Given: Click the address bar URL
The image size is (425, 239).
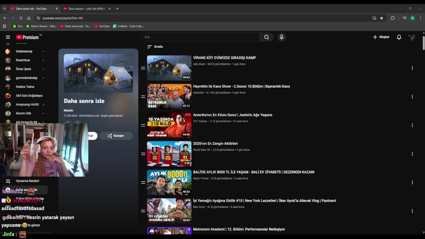Looking at the screenshot, I should tap(63, 18).
